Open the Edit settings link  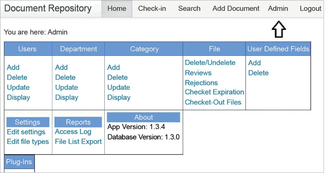pyautogui.click(x=26, y=132)
